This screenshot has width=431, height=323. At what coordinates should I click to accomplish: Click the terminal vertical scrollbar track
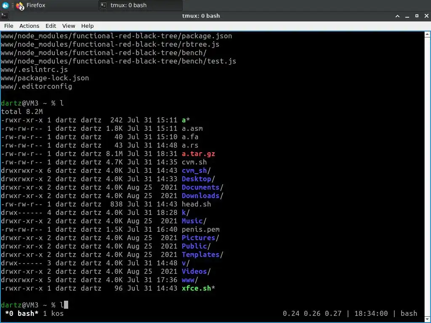click(427, 177)
